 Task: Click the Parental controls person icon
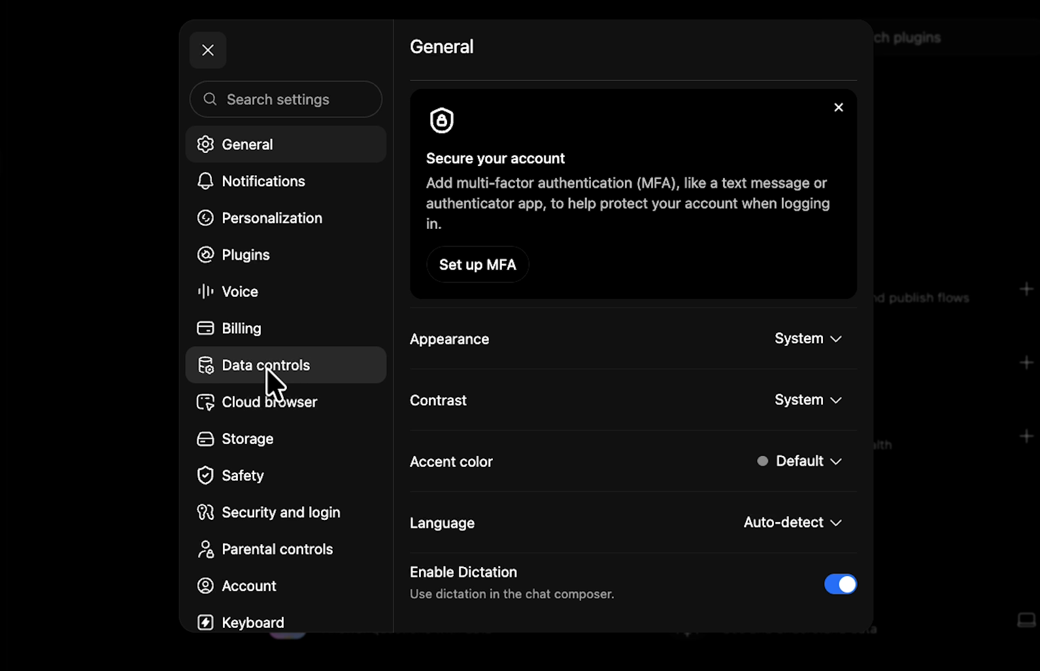(x=205, y=549)
